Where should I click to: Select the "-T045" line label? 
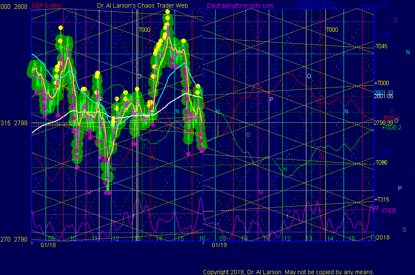[x=381, y=47]
